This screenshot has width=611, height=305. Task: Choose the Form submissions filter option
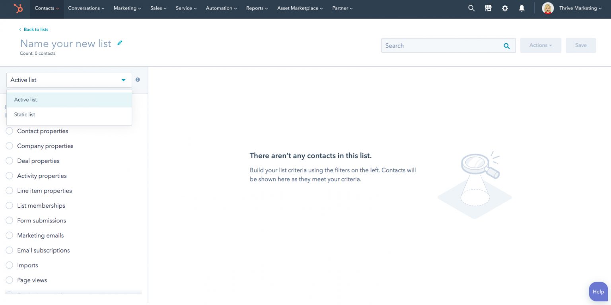pyautogui.click(x=42, y=220)
